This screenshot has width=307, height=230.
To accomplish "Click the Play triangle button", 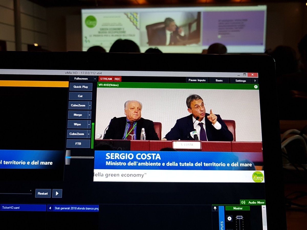I will (x=57, y=193).
